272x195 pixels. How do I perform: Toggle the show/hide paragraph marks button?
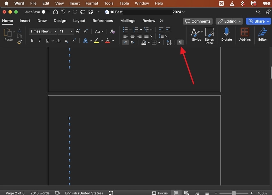tap(180, 42)
